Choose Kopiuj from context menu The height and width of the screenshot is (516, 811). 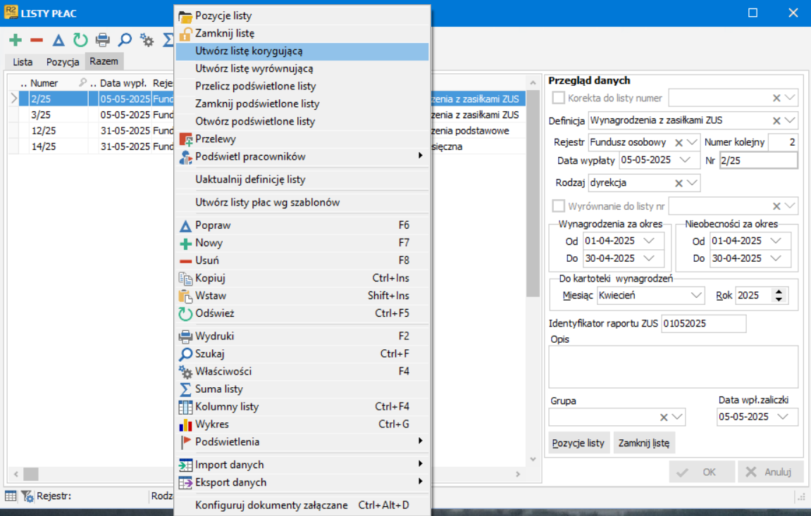point(302,278)
